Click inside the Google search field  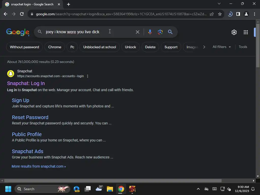[90, 32]
